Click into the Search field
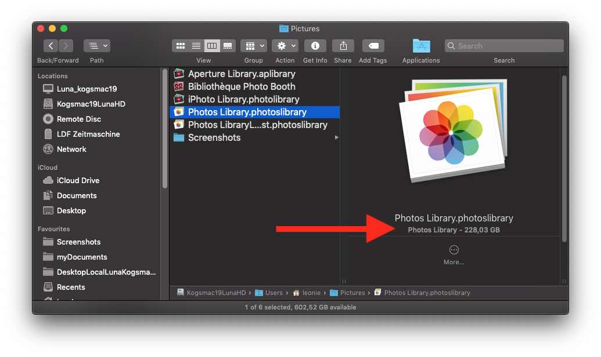This screenshot has width=601, height=357. point(504,46)
